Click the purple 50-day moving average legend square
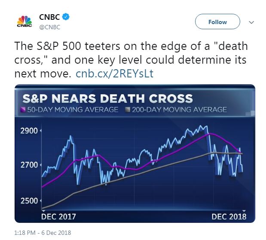Screen dimensions: 266x240 (x=24, y=110)
